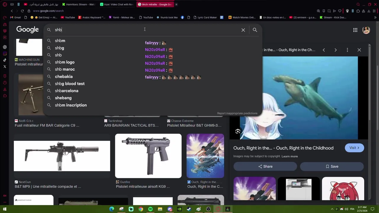The width and height of the screenshot is (379, 213).
Task: Open the Opera GX menu logo
Action: pos(5,4)
